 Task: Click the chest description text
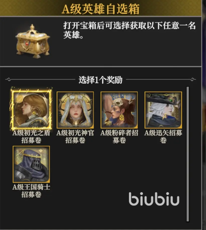[129, 30]
